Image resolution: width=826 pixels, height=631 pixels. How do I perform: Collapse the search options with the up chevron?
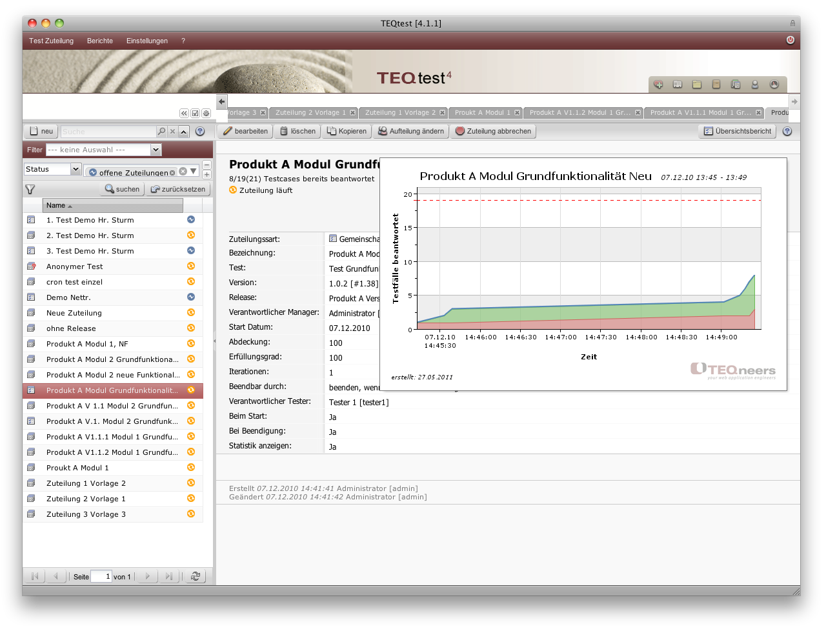pos(184,131)
